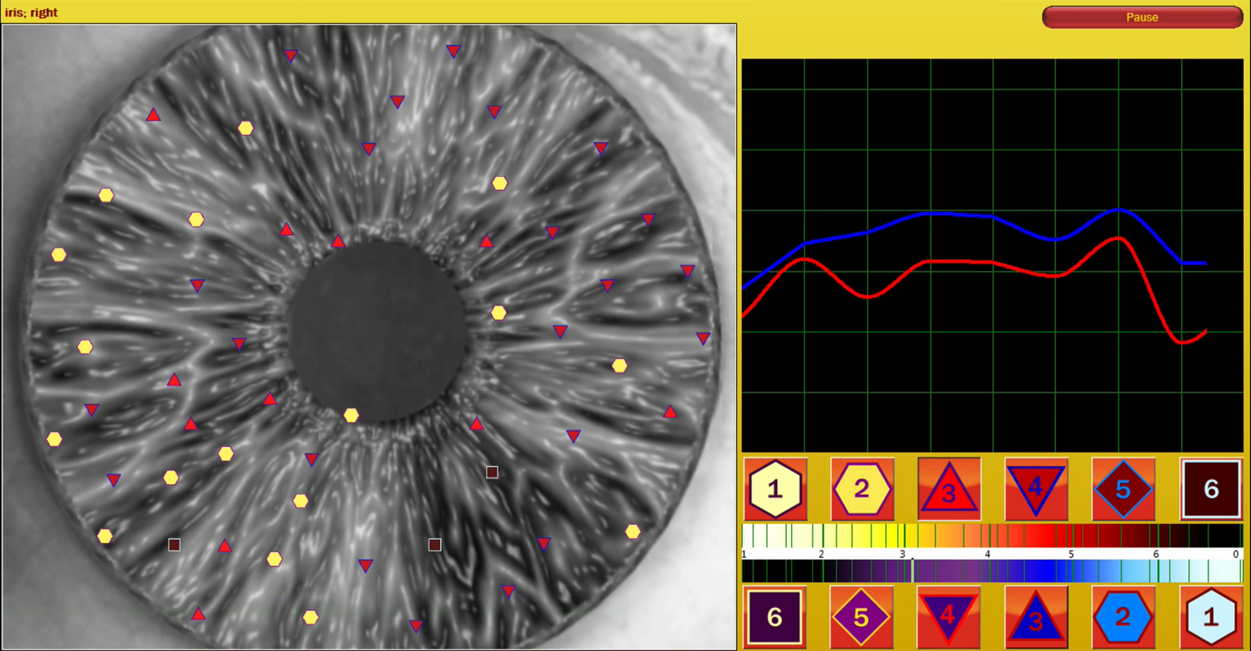Select the blue upward triangle 3 icon
1251x651 pixels.
1036,617
